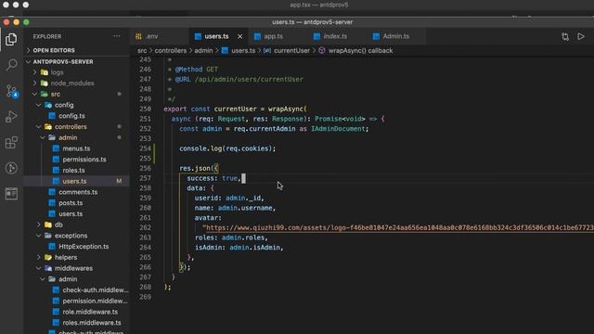The width and height of the screenshot is (594, 334).
Task: Click the admin breadcrumb segment
Action: tap(203, 50)
